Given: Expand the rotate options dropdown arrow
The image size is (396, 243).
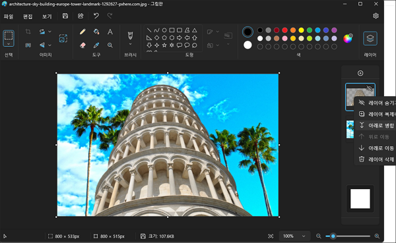Looking at the screenshot, I should [49, 32].
